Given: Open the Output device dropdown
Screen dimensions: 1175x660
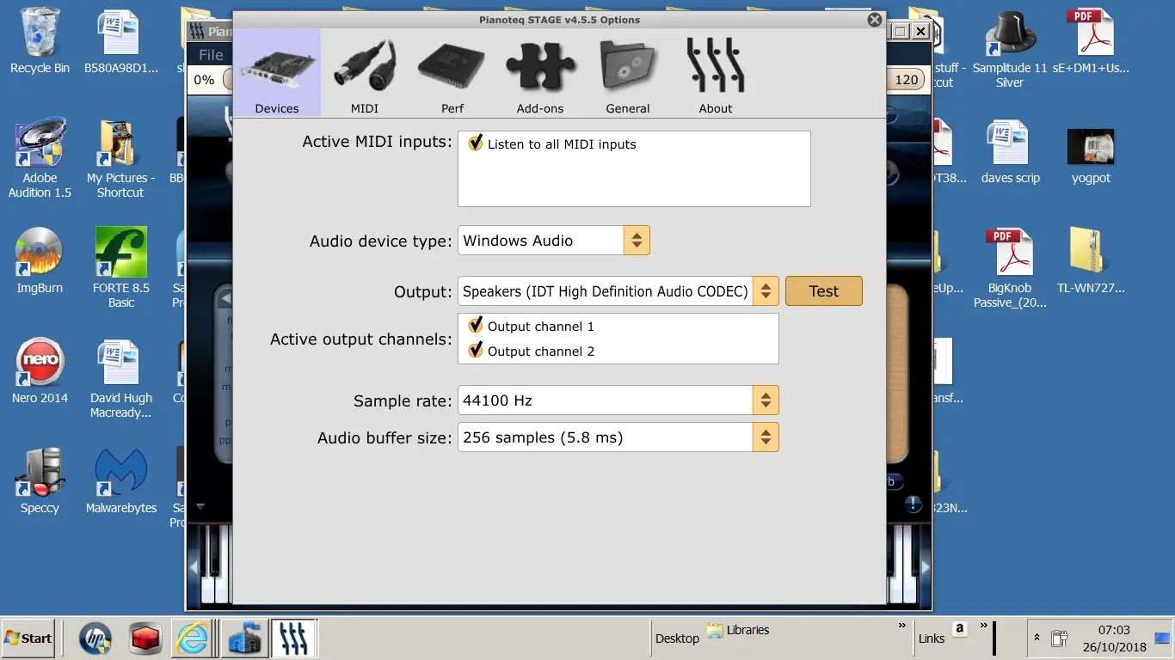Looking at the screenshot, I should [766, 291].
